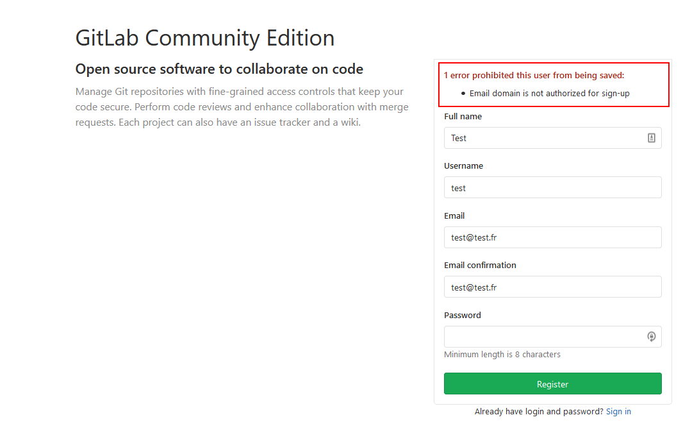This screenshot has width=683, height=422.
Task: Click the Password label text
Action: click(x=462, y=316)
